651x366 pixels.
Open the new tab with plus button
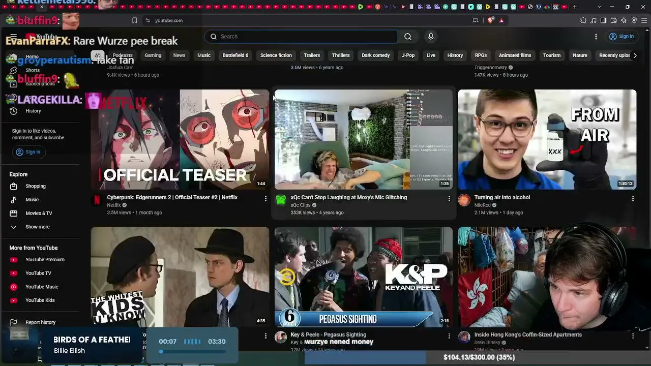575,7
